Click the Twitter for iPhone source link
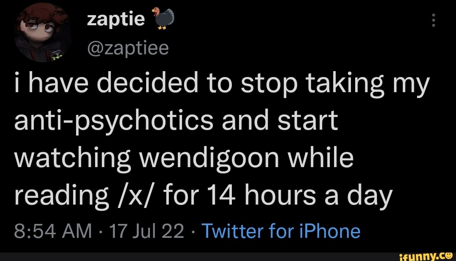 pos(281,231)
